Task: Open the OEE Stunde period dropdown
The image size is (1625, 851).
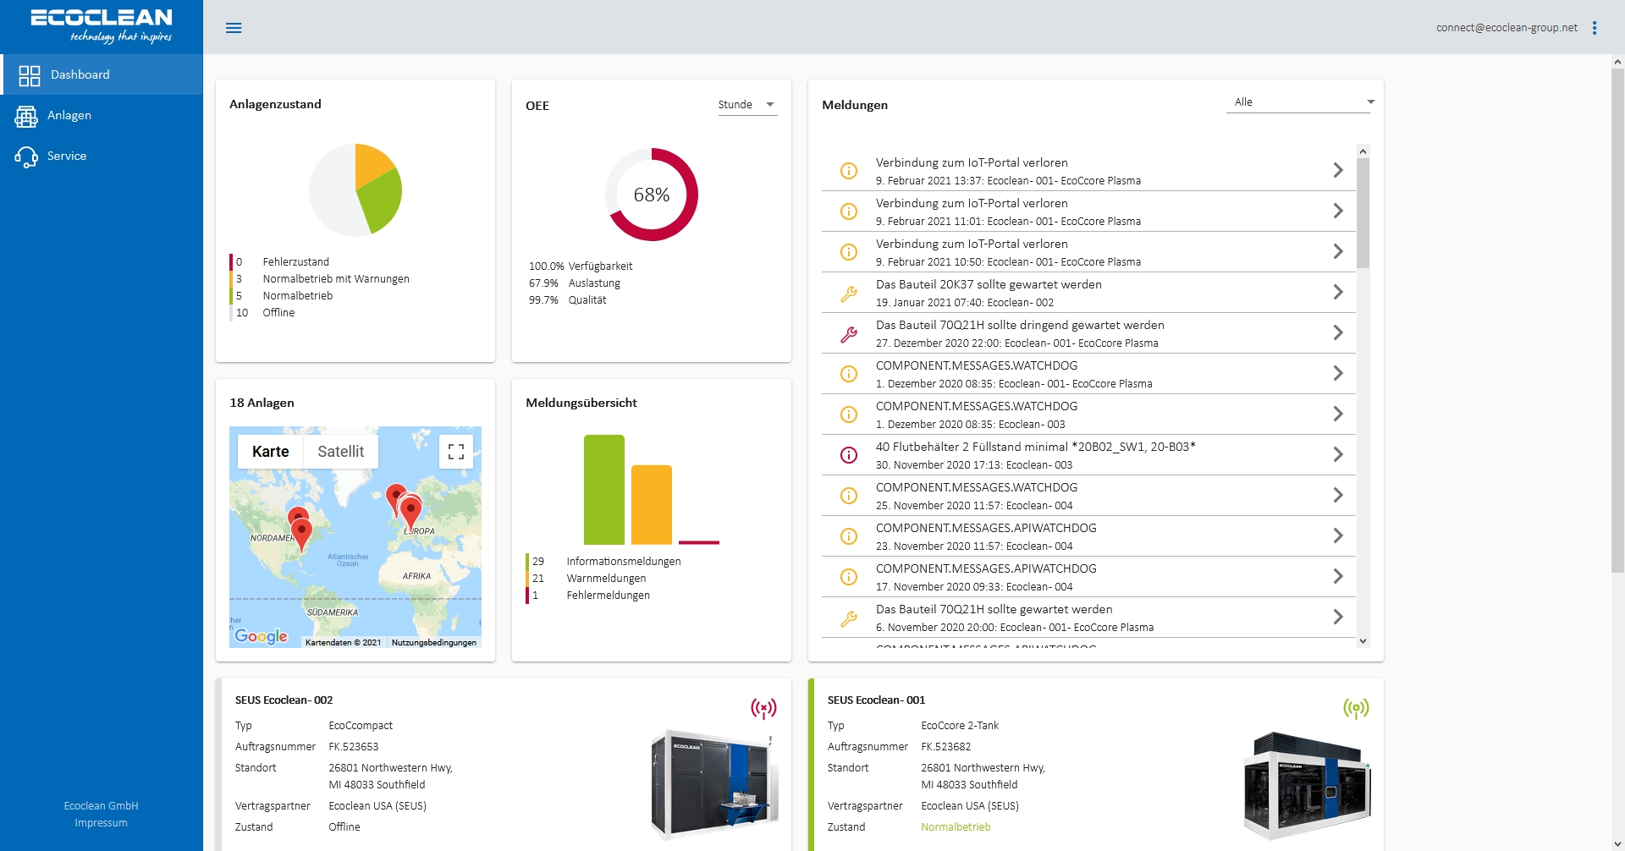Action: (x=747, y=105)
